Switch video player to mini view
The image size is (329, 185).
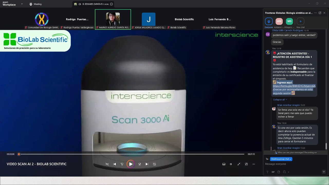point(246,164)
